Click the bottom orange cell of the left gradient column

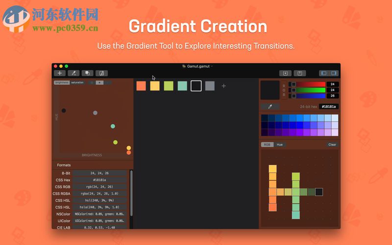tap(273, 207)
